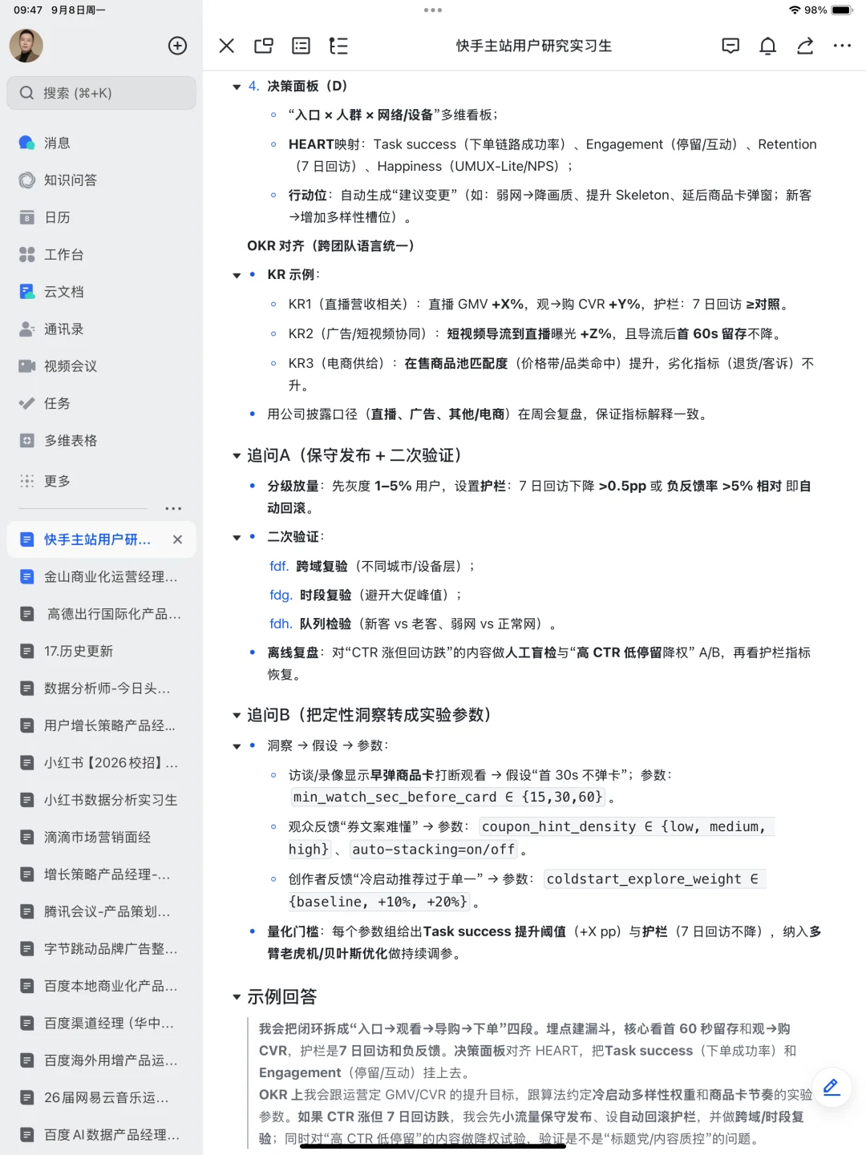The image size is (866, 1155).
Task: Collapse the KR 示例 bullet list
Action: 237,276
